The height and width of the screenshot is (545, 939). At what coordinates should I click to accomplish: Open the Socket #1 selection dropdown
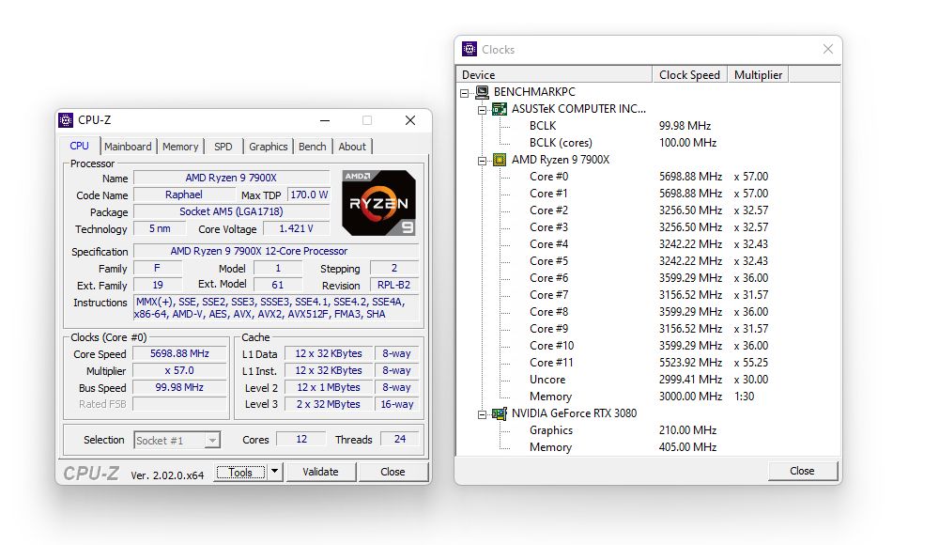tap(212, 440)
